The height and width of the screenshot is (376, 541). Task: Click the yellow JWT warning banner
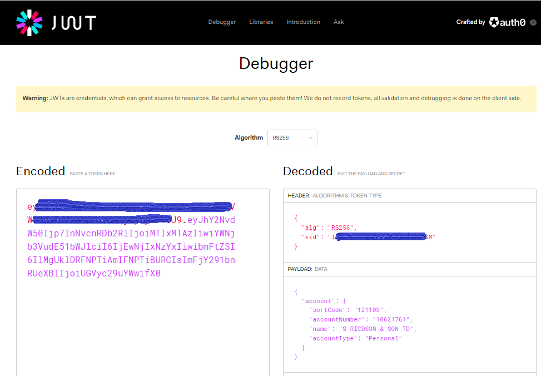(276, 98)
